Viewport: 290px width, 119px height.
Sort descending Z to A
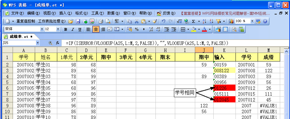(211, 22)
